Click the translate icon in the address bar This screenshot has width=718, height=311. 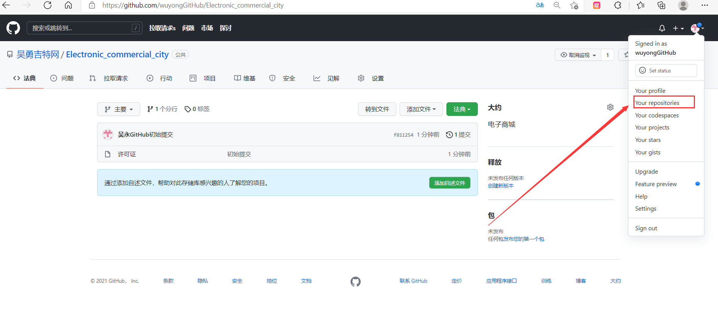click(x=540, y=5)
